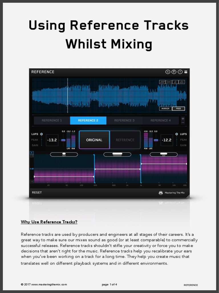Viewport: 219px width, 293px height.
Task: Click the right PEAK level meter
Action: point(146,140)
